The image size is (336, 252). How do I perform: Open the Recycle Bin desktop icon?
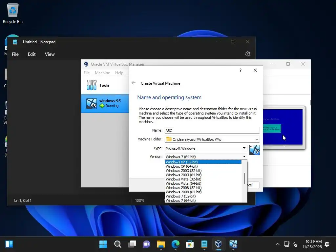click(13, 13)
